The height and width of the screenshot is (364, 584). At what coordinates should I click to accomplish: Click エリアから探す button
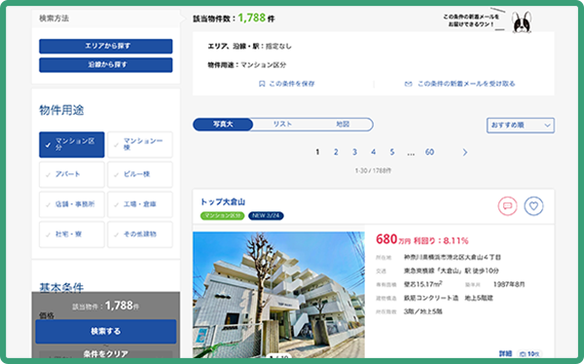[106, 46]
